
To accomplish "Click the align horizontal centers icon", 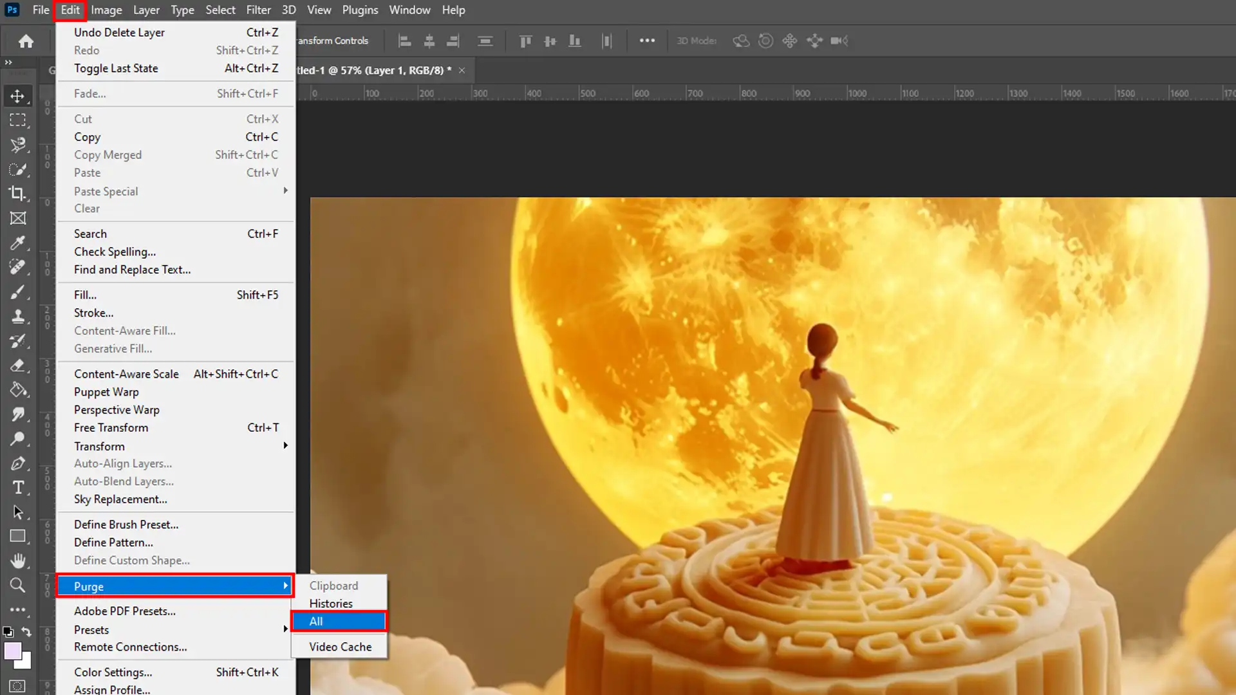I will pos(429,41).
